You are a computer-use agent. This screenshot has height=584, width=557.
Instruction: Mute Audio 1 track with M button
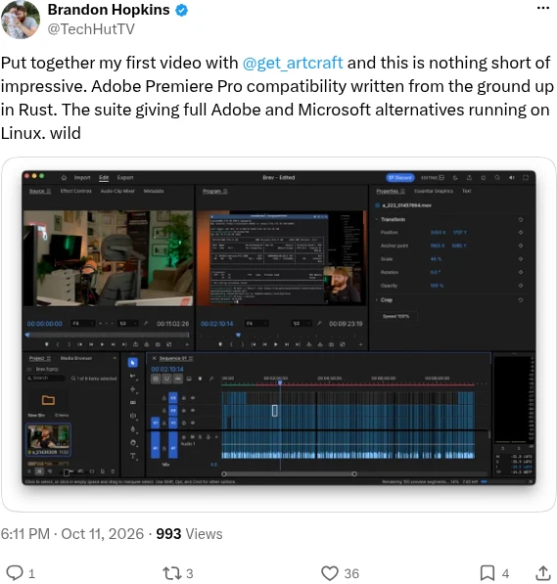(x=193, y=437)
